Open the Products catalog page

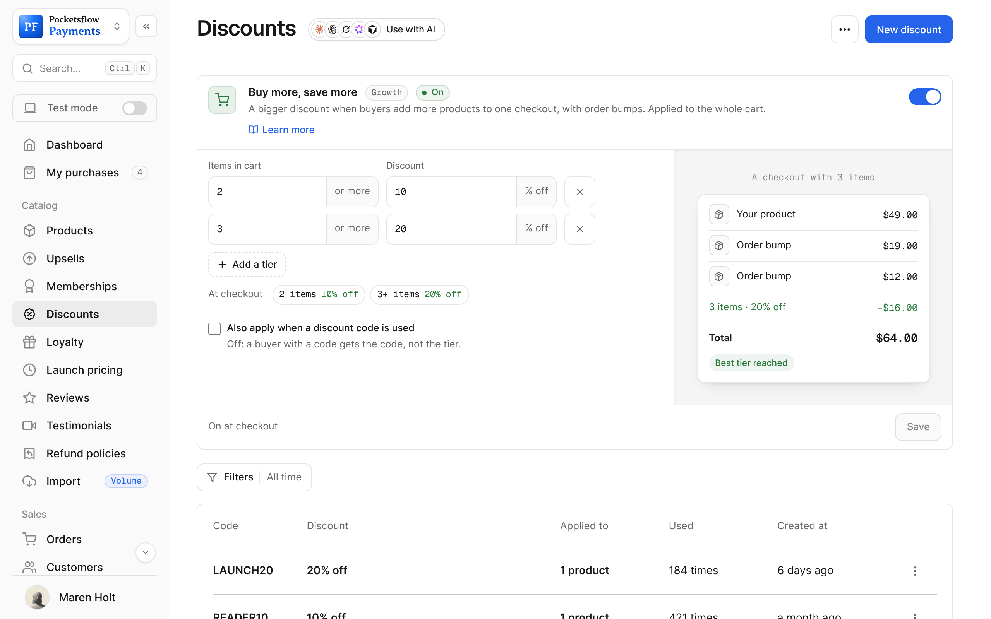click(x=85, y=231)
